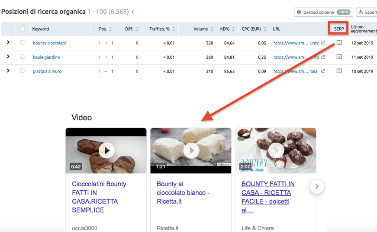
Task: Expand the bounty cioccolato row
Action: 8,42
